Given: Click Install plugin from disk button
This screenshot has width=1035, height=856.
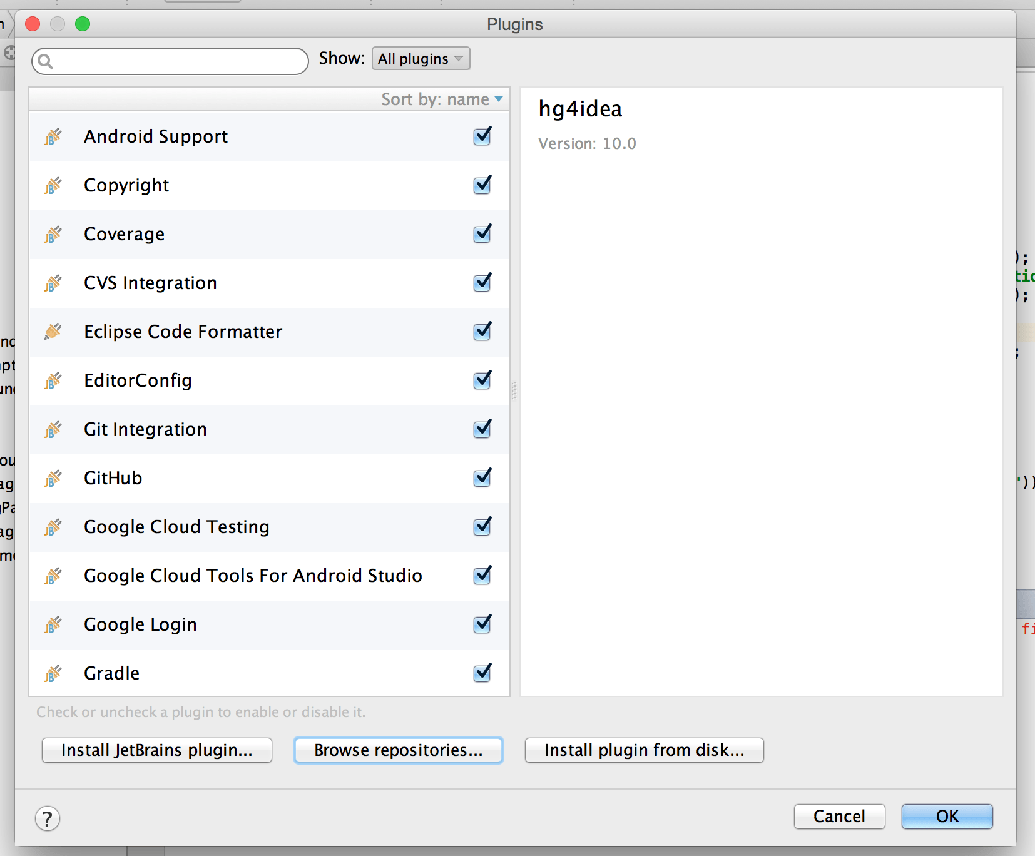Looking at the screenshot, I should pos(645,750).
